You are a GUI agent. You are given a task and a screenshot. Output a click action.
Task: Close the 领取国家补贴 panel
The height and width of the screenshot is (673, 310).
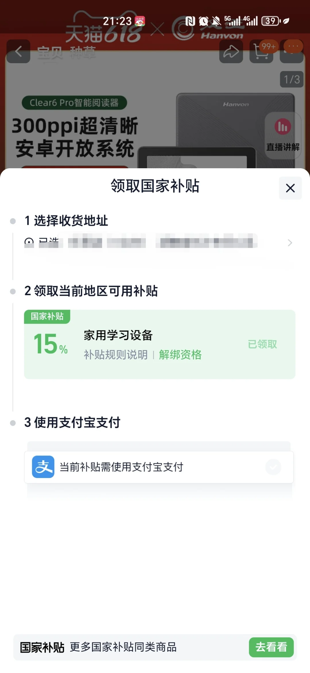click(x=290, y=188)
